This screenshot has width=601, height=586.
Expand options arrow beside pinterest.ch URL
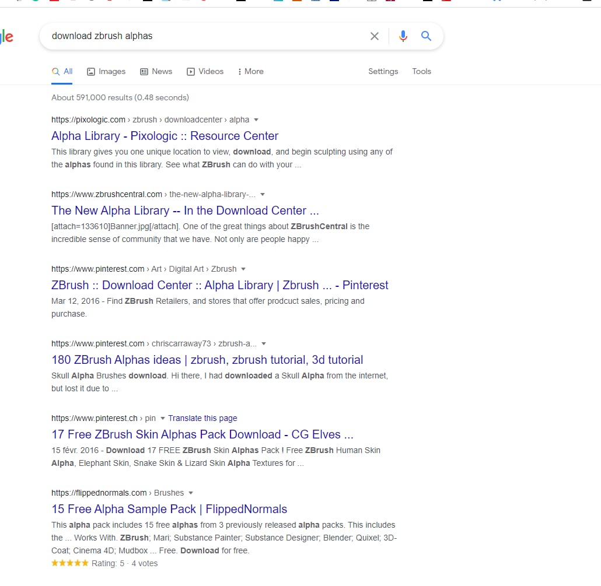163,419
